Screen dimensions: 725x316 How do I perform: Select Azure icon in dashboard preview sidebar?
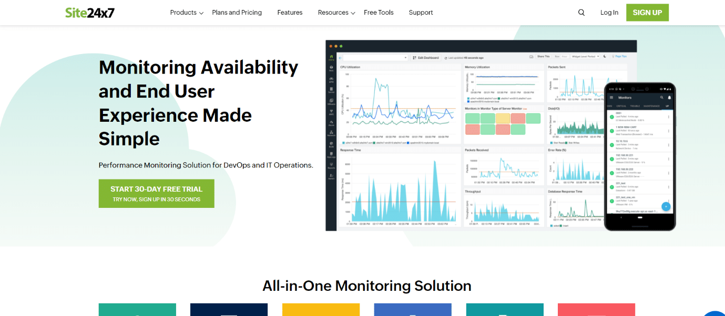331,123
